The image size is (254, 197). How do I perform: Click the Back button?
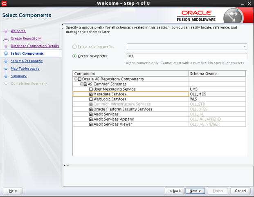click(x=175, y=191)
